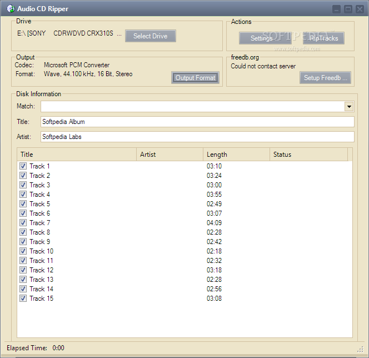Uncheck the Track 7 checkbox

(x=23, y=223)
